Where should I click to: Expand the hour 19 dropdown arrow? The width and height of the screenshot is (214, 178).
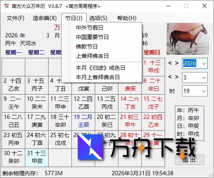point(204,91)
